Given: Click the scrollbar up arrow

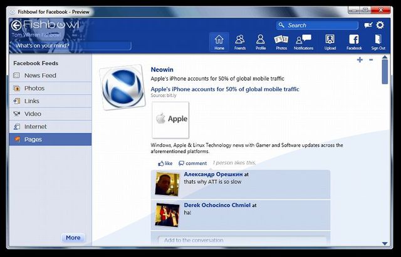Looking at the screenshot, I should coord(385,57).
